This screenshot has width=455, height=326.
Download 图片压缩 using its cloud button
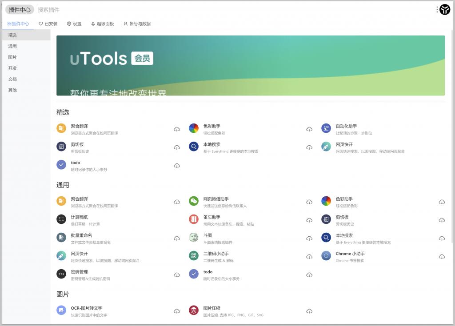click(309, 312)
